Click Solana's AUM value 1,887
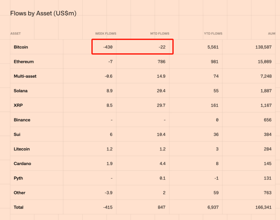The width and height of the screenshot is (280, 220). pos(266,91)
